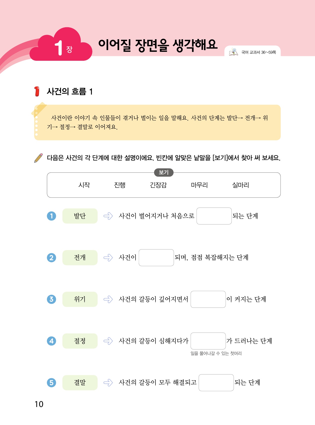Viewport: 315px width, 425px height.
Task: Click the pencil icon beside the instructions
Action: [x=38, y=158]
